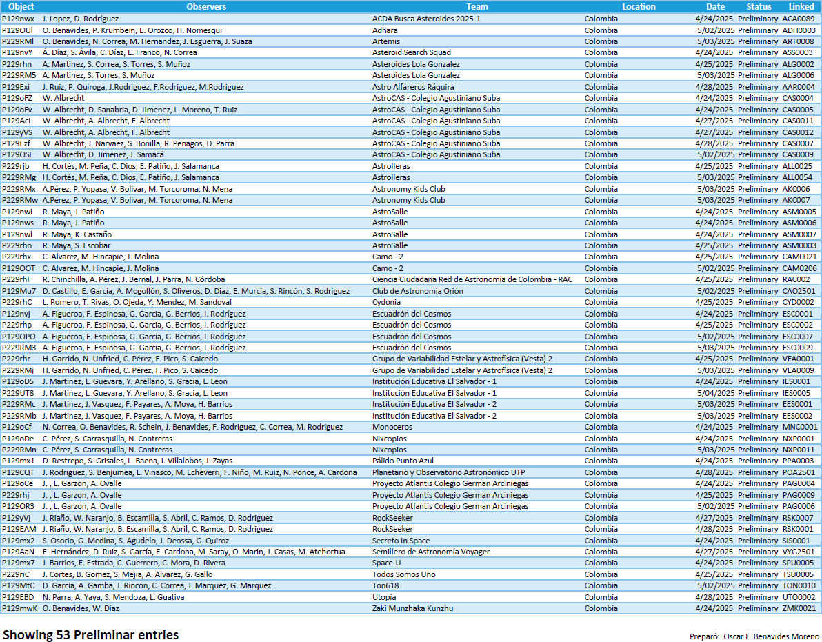The height and width of the screenshot is (642, 822).
Task: Click the Team column header
Action: [x=477, y=7]
